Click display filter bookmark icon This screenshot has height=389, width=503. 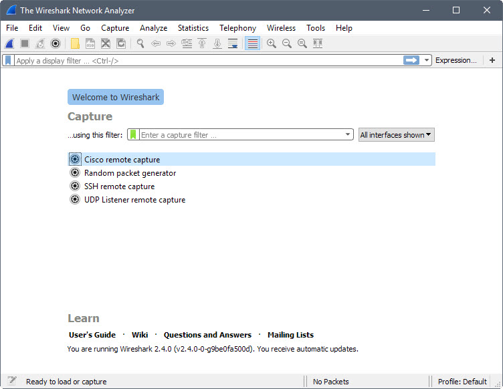click(x=8, y=60)
